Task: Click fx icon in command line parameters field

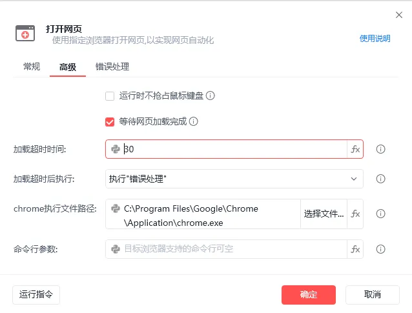Action: click(355, 249)
